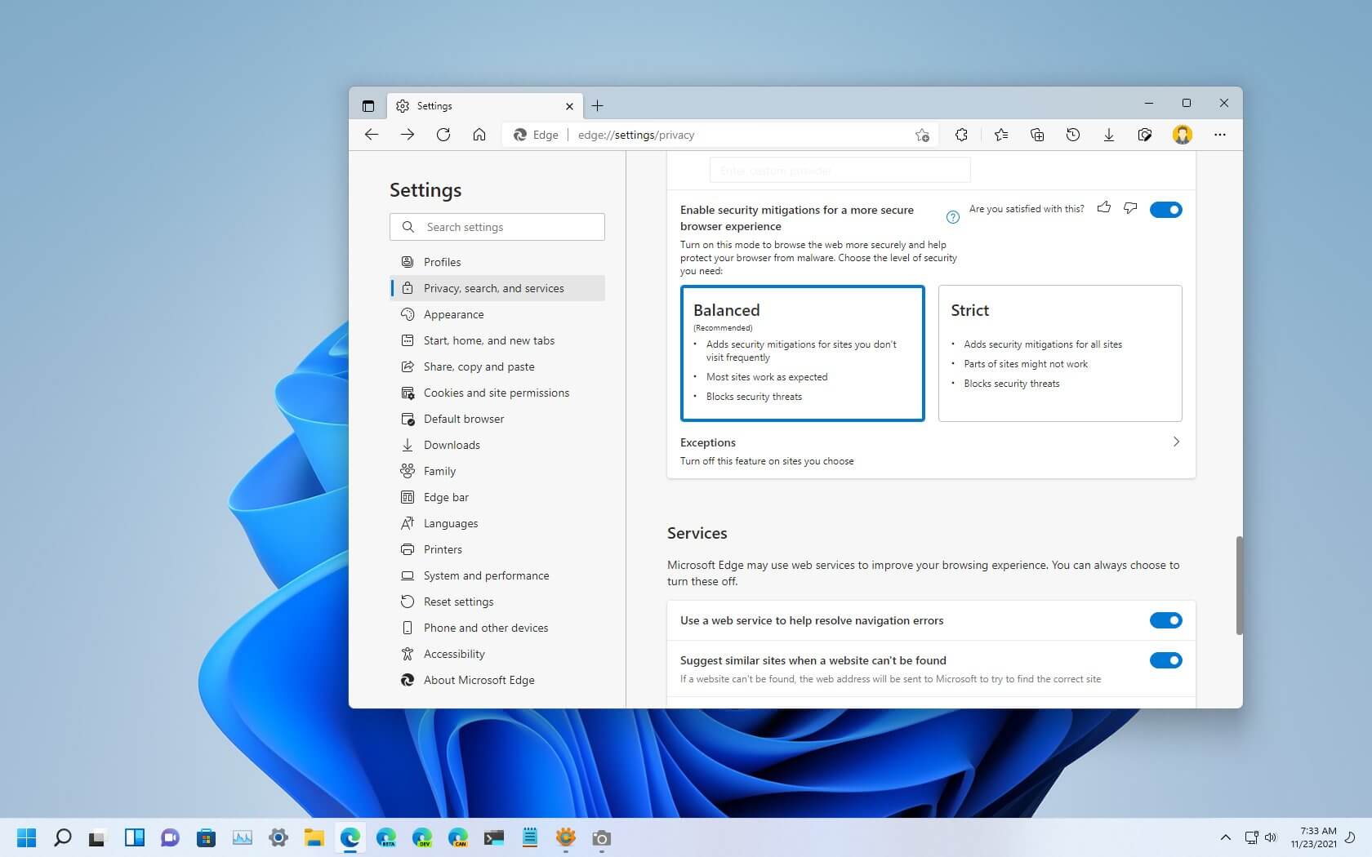
Task: Open the profile avatar
Action: click(1183, 135)
